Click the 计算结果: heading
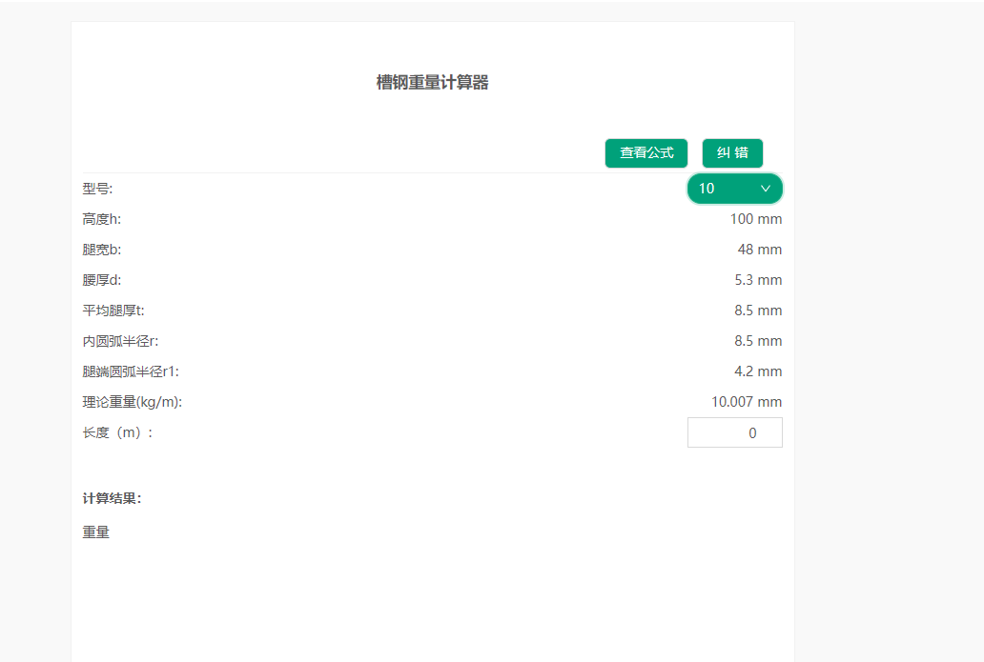The width and height of the screenshot is (984, 662). [x=113, y=498]
